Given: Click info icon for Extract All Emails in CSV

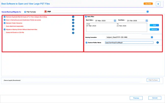Looking at the screenshot, I should pyautogui.click(x=73, y=33).
